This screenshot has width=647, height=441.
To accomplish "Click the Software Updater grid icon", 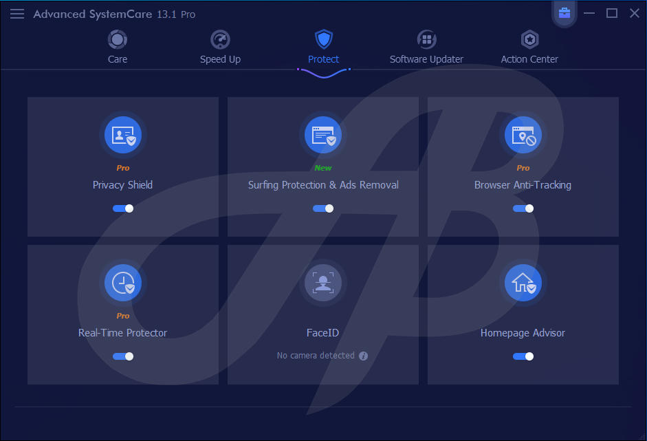I will (427, 40).
